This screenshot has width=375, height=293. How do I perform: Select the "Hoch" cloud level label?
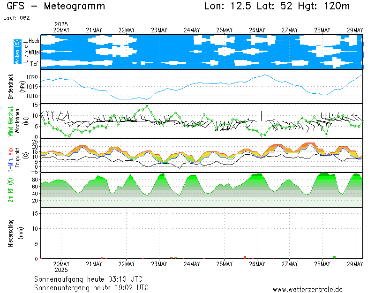coord(34,41)
